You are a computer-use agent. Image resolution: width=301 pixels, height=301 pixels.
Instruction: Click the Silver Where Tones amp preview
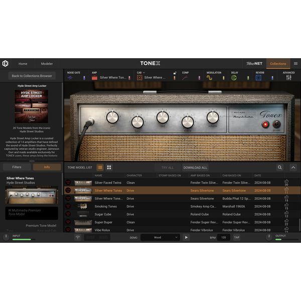pos(32,196)
